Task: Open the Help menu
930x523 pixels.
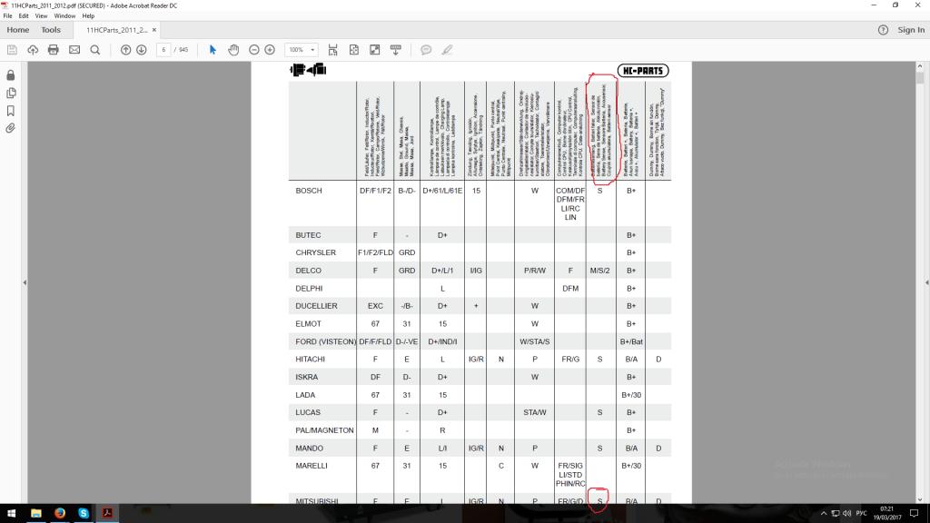Action: 88,16
